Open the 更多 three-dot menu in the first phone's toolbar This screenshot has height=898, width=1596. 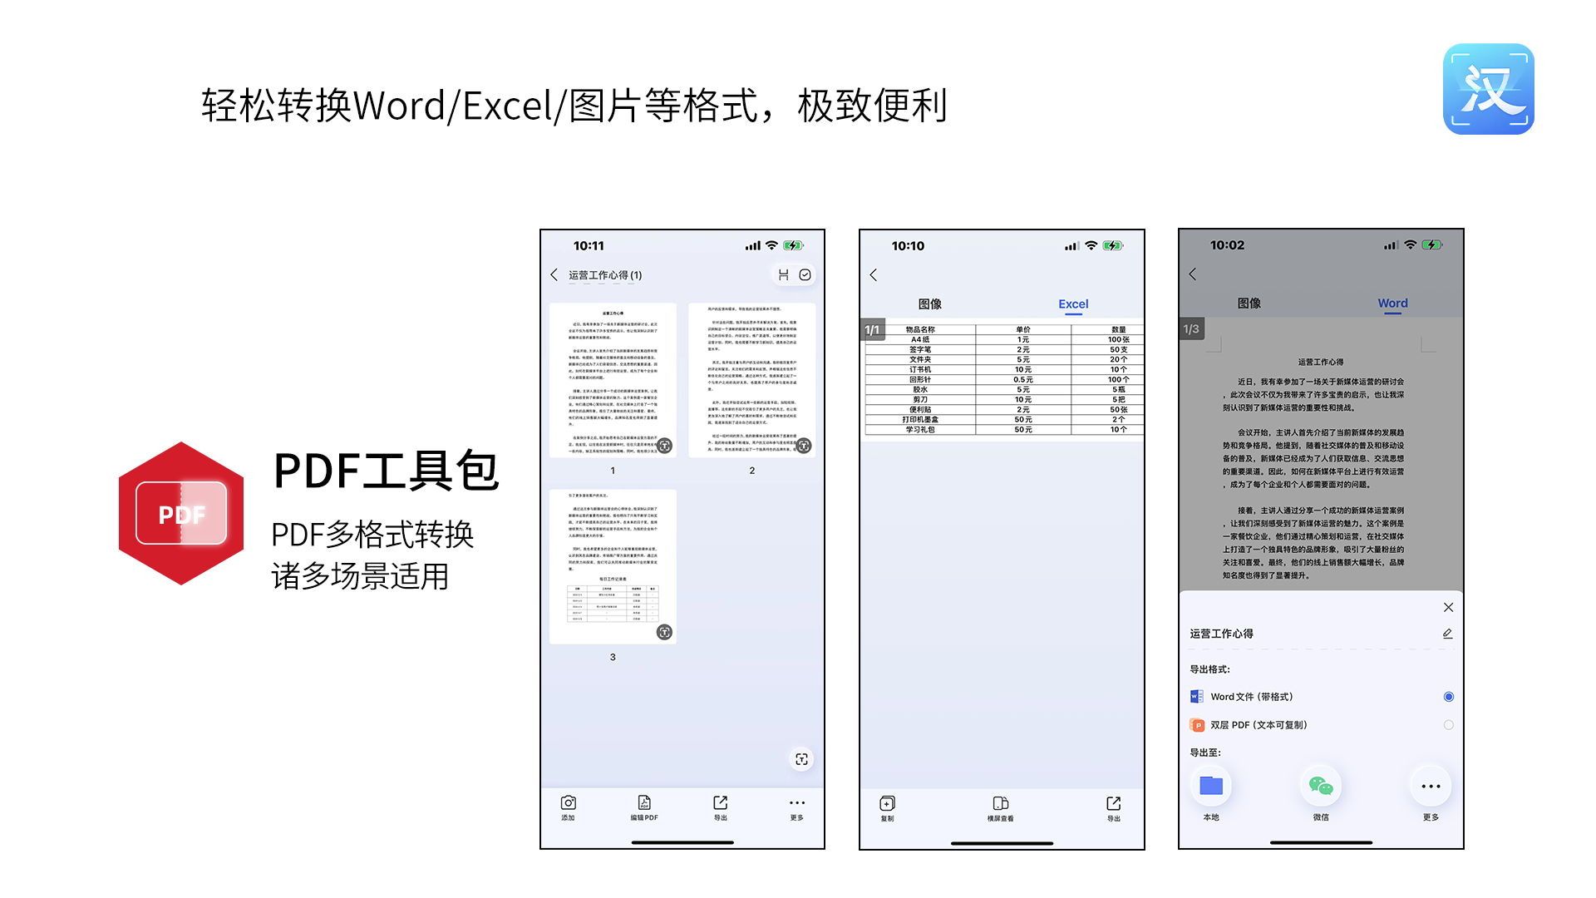tap(796, 804)
